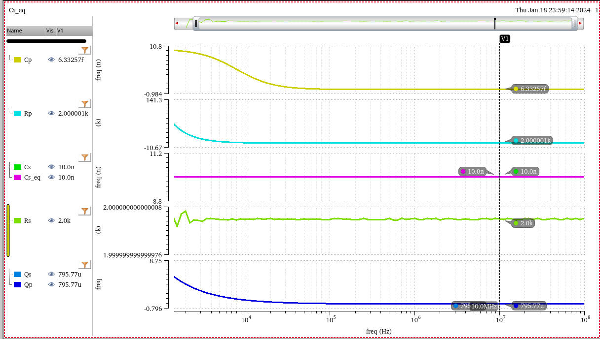This screenshot has height=339, width=600.
Task: Toggle visibility of the Cs_eq trace
Action: point(51,177)
